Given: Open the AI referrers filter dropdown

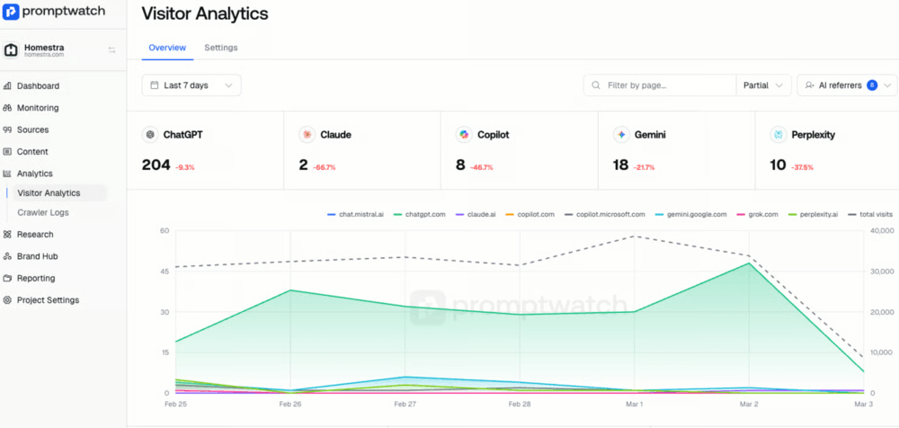Looking at the screenshot, I should pos(847,85).
